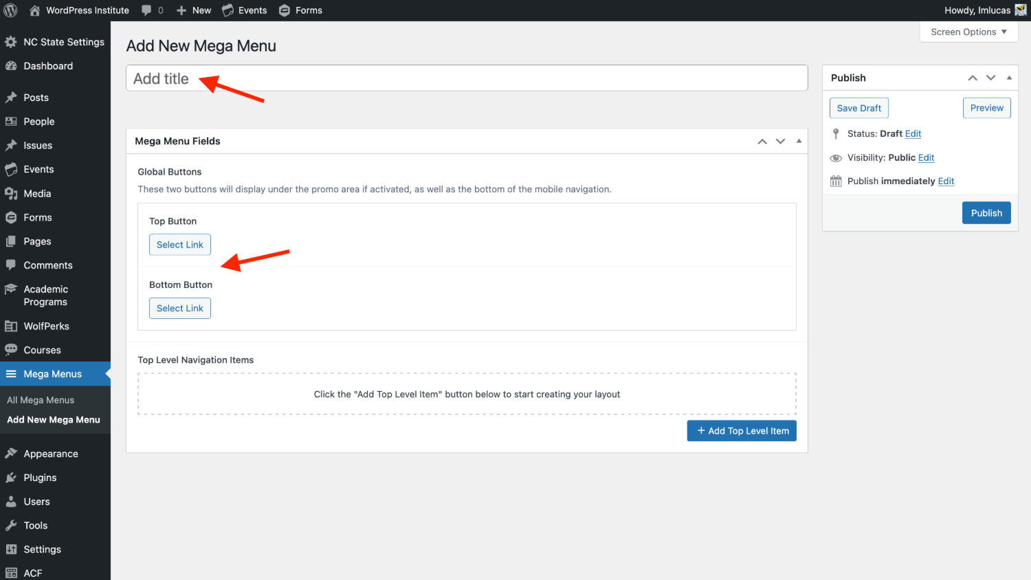Click Select Link under Top Button
Image resolution: width=1031 pixels, height=580 pixels.
click(x=180, y=245)
